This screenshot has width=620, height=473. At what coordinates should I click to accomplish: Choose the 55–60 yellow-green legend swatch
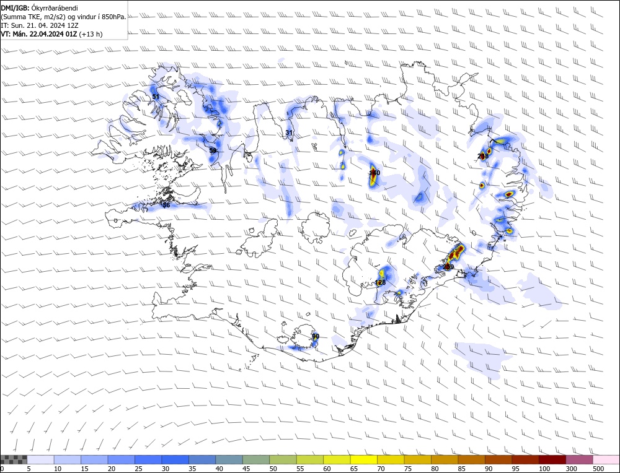pos(309,459)
